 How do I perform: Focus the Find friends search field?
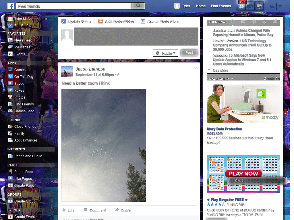point(74,6)
